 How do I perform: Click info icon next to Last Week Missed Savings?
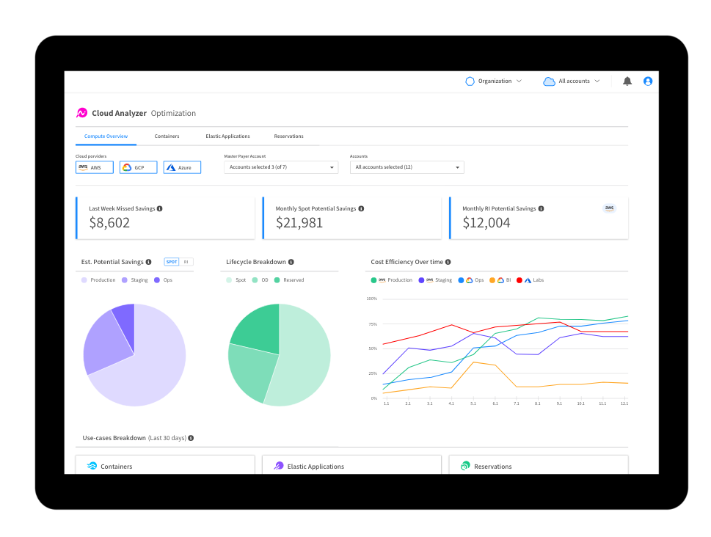point(160,208)
